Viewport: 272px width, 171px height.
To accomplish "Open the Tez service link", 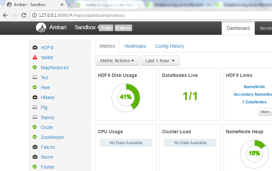I will click(x=44, y=78).
